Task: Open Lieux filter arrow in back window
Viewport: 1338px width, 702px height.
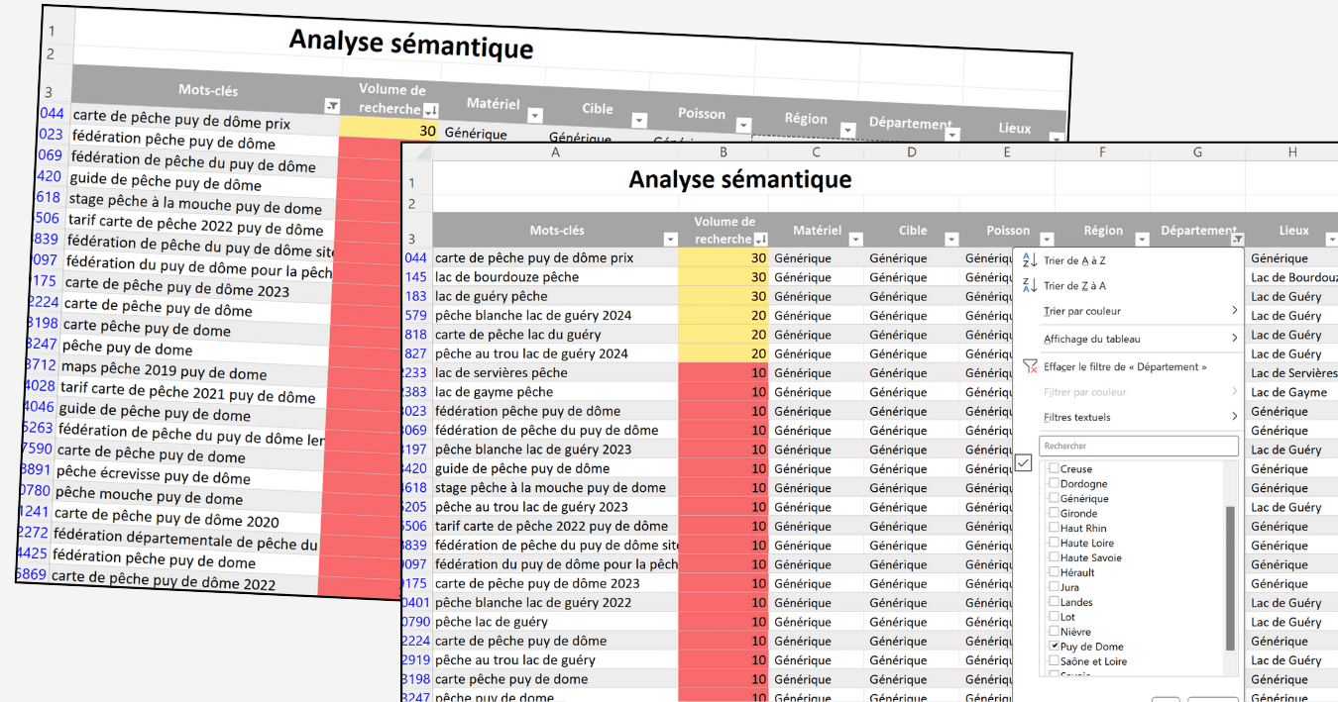Action: [x=1056, y=140]
